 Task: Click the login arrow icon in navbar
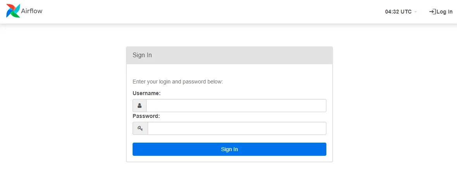coord(432,12)
